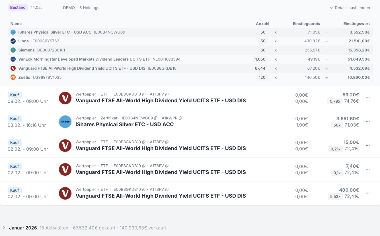The width and height of the screenshot is (380, 236).
Task: Click the Vanguard logo in the 09.02. purchase row
Action: click(65, 98)
